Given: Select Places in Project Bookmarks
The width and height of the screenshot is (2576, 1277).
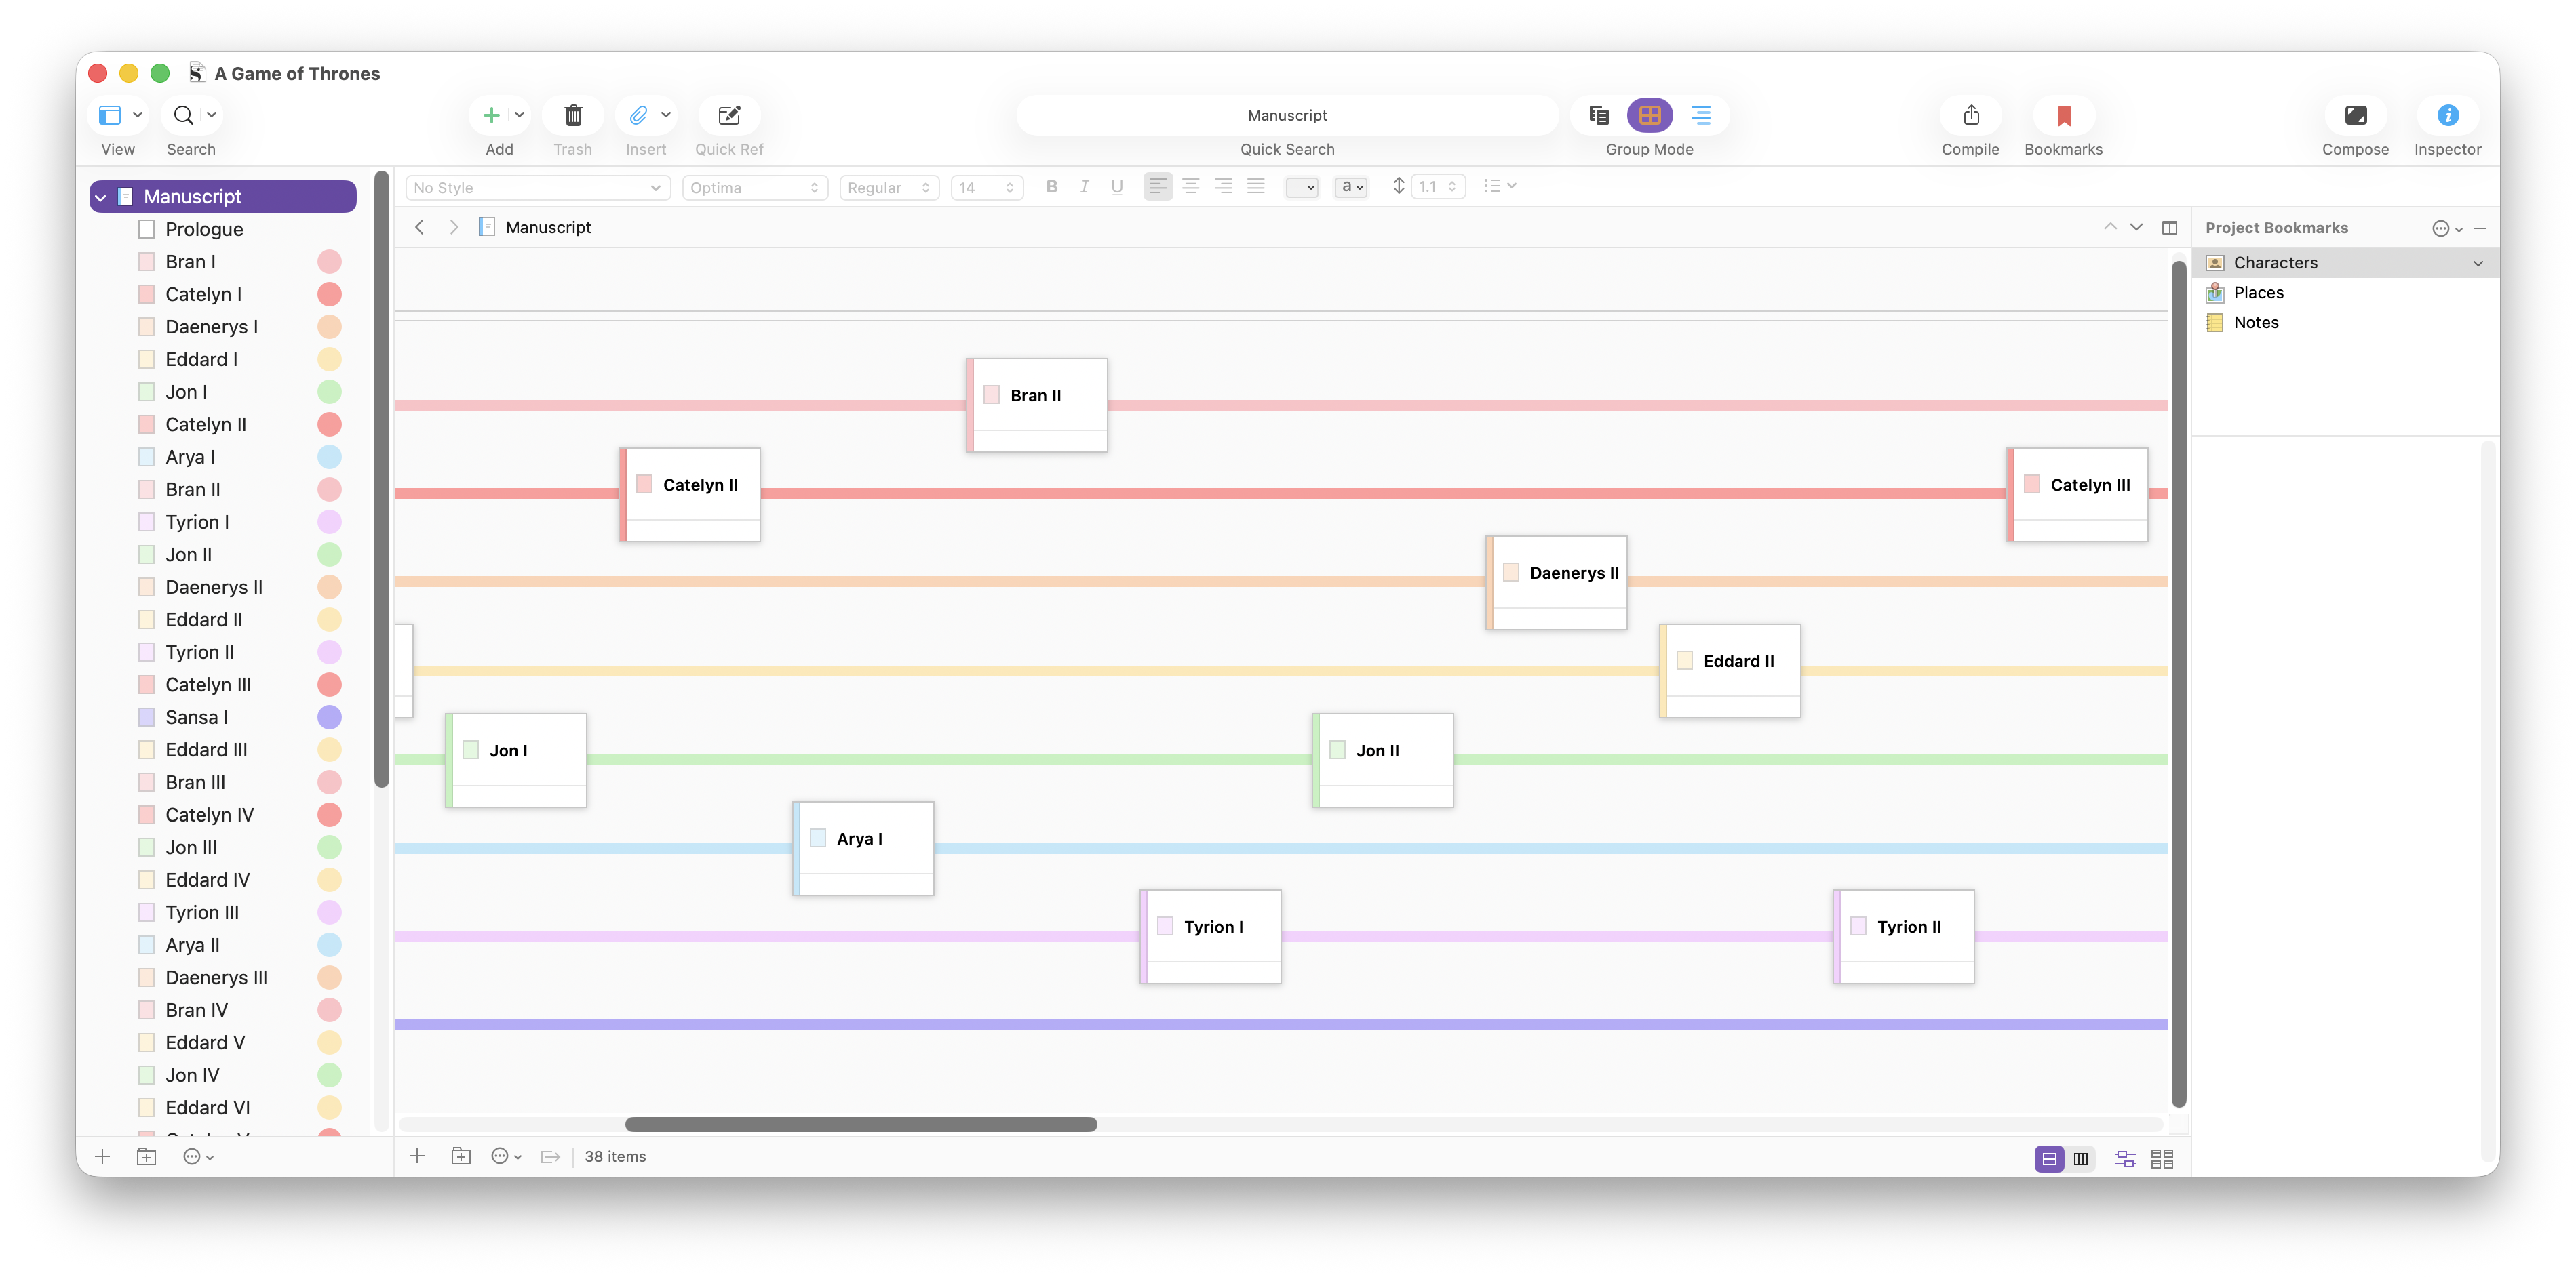Looking at the screenshot, I should coord(2258,293).
